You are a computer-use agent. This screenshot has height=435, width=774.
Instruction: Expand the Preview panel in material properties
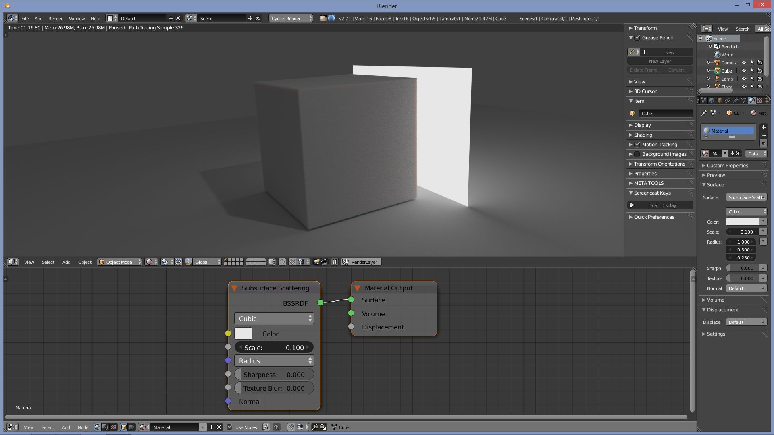point(716,175)
